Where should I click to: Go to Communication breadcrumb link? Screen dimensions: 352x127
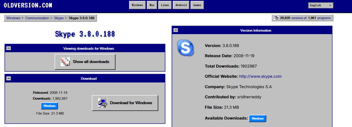(37, 18)
